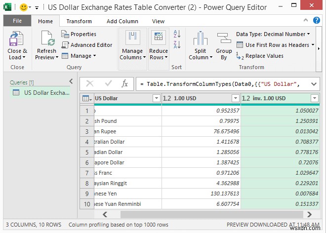The image size is (326, 233).
Task: Click the cell 0.151337
Action: (280, 204)
